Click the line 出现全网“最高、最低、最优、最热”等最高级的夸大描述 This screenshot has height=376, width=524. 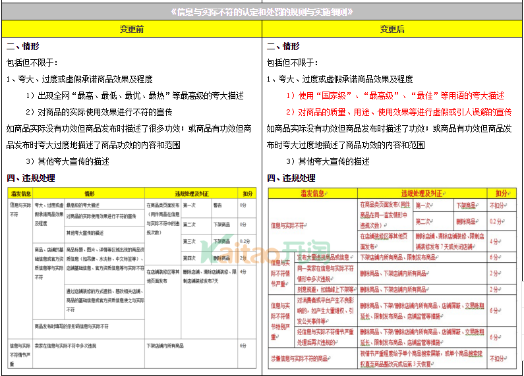point(134,96)
